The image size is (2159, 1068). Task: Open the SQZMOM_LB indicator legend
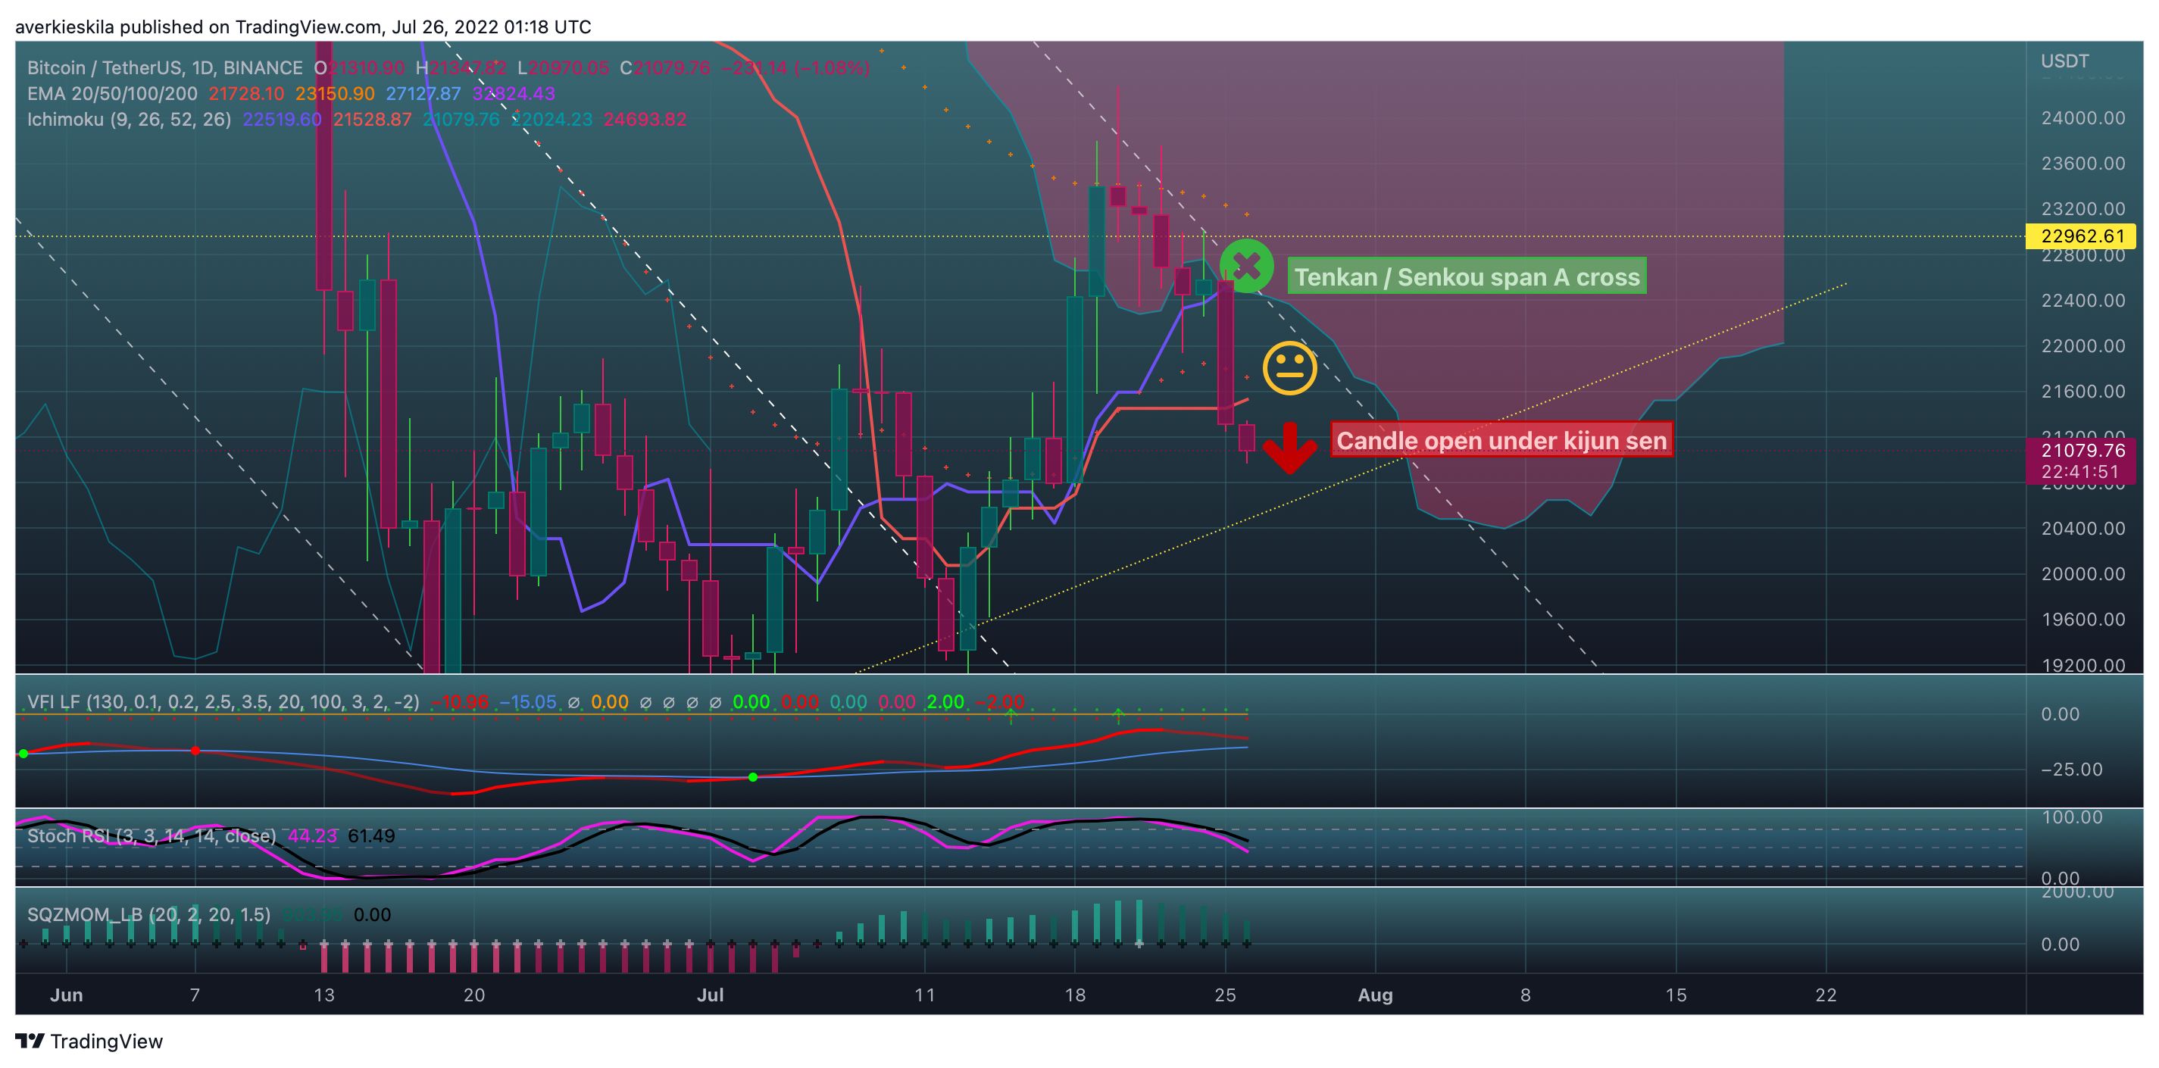coord(149,916)
